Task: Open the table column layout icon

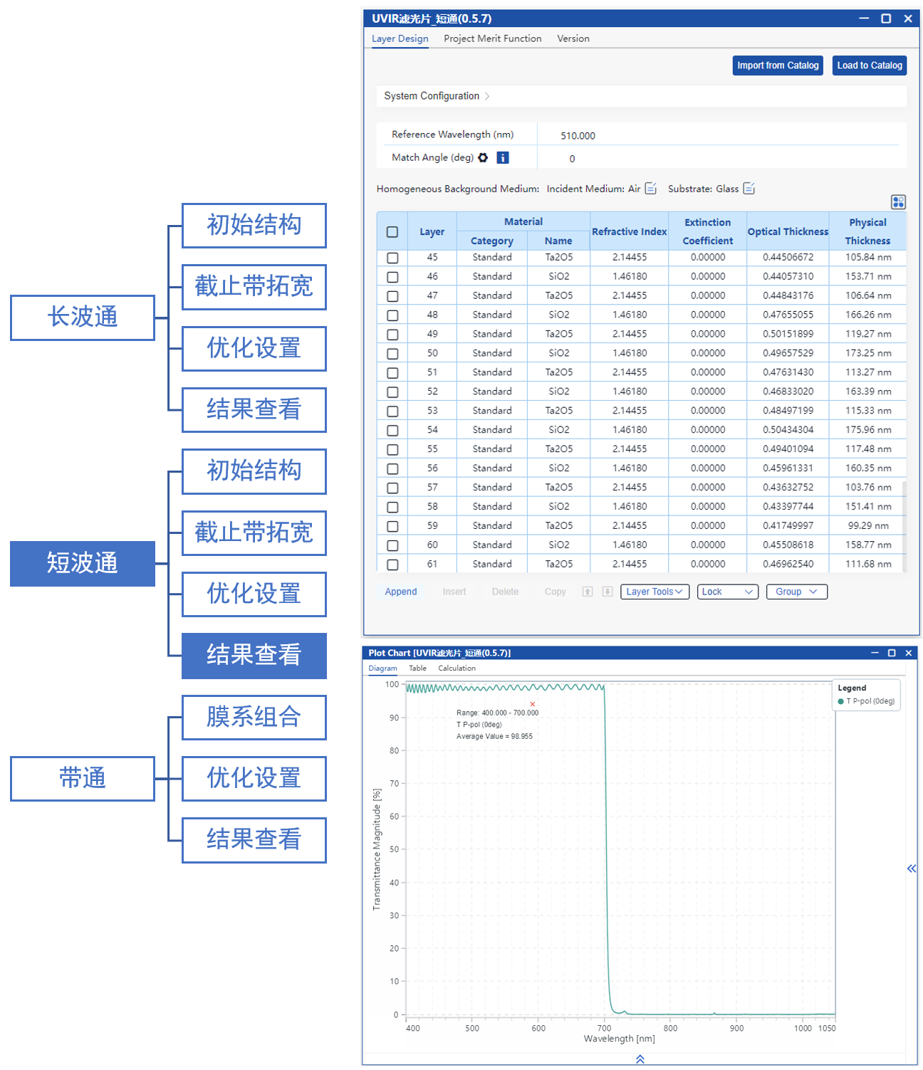Action: pos(898,202)
